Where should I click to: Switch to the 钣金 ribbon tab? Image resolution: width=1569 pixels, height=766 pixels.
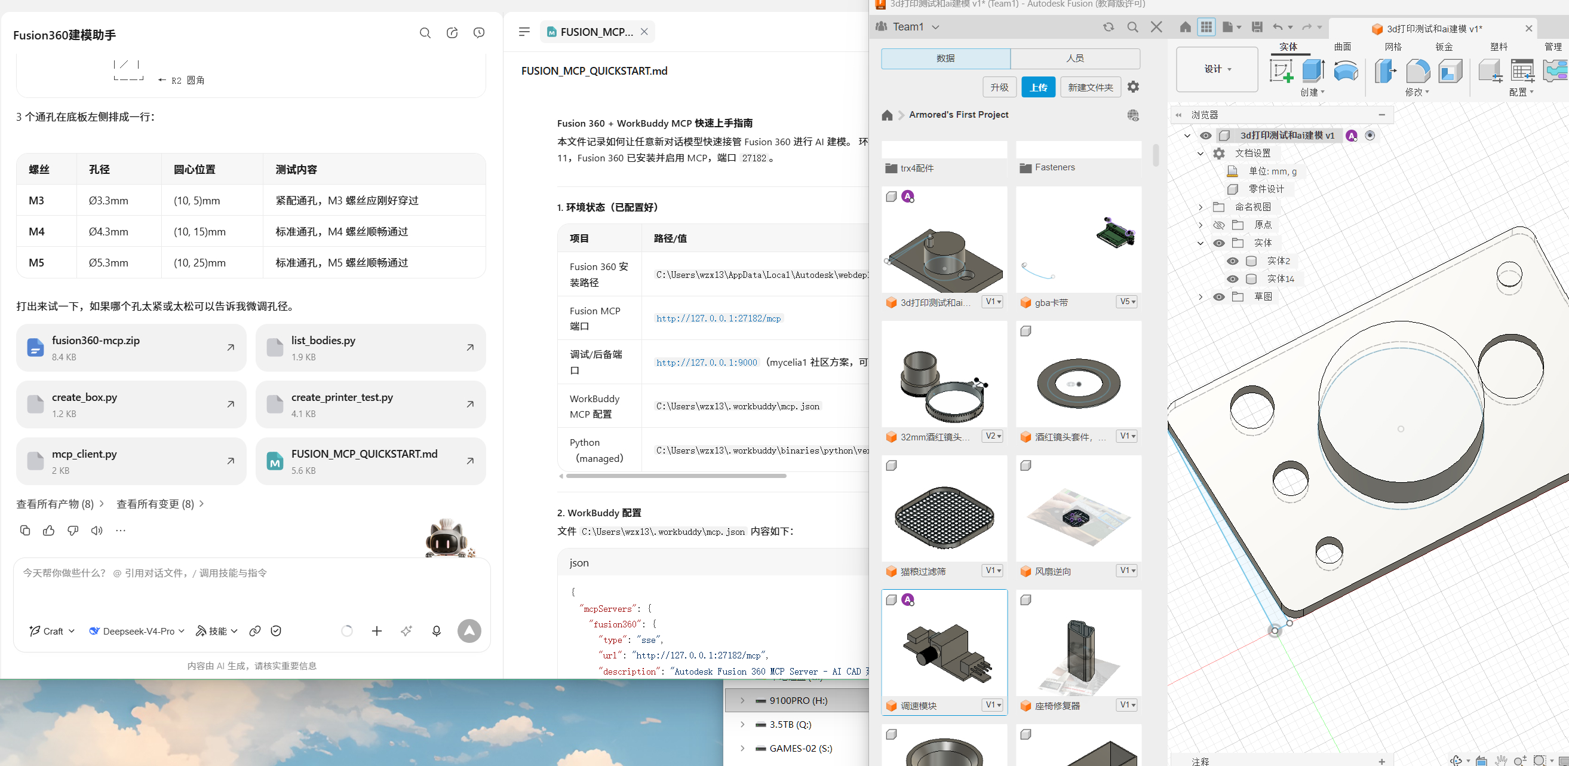1444,47
